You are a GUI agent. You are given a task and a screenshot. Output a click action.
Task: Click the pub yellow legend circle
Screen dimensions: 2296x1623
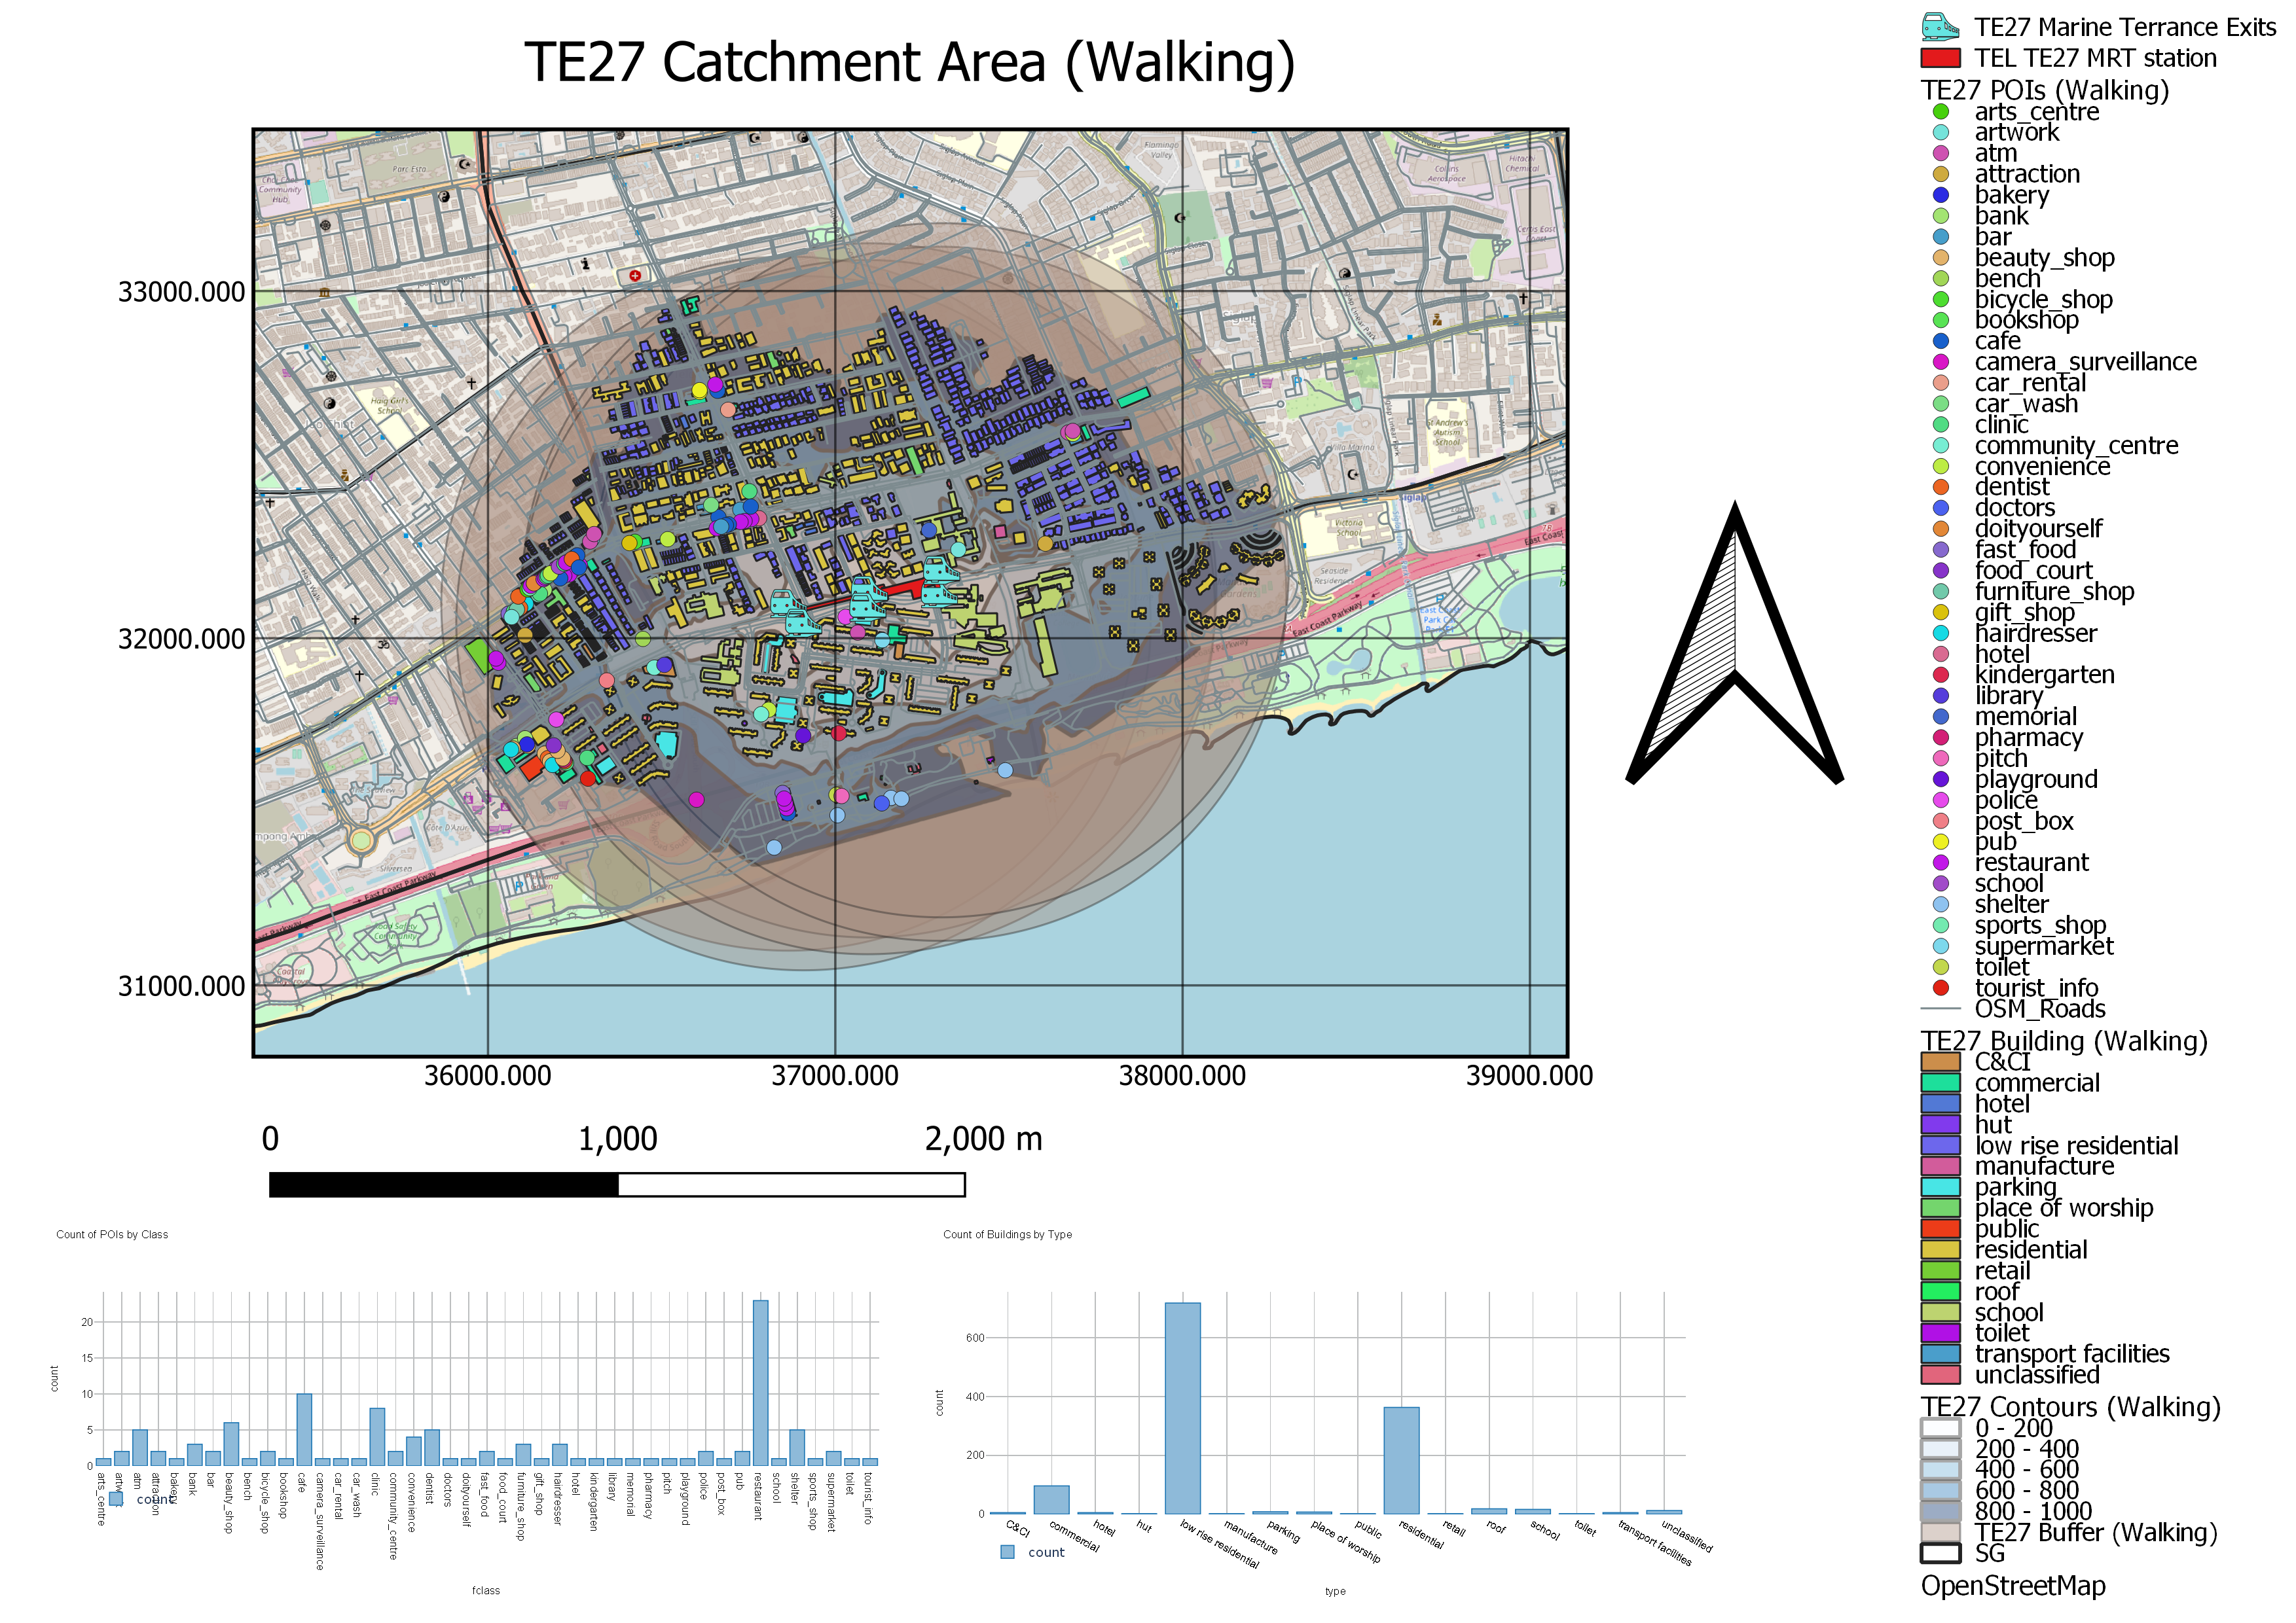1940,842
